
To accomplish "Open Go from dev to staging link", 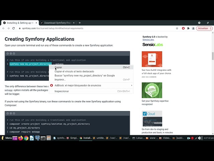I will (x=157, y=131).
